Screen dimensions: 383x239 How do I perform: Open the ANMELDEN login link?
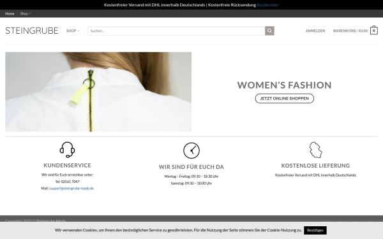click(315, 31)
